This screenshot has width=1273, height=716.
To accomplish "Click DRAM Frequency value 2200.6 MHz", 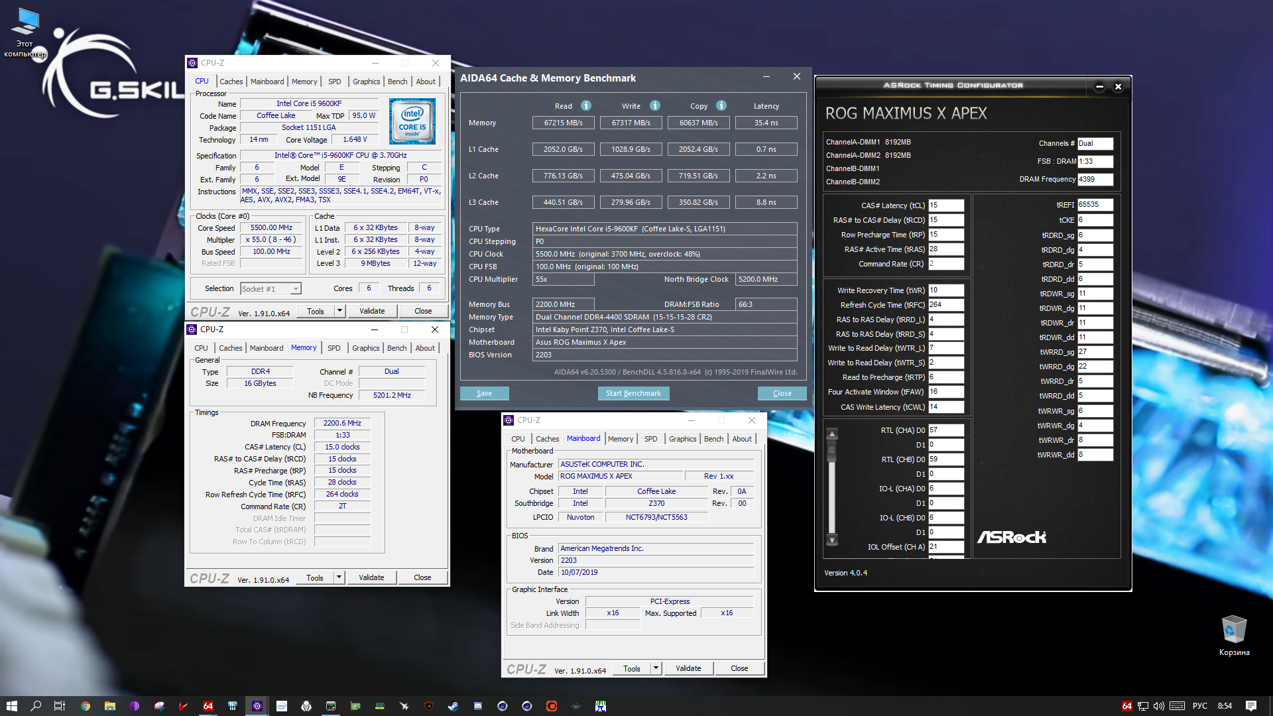I will 342,423.
